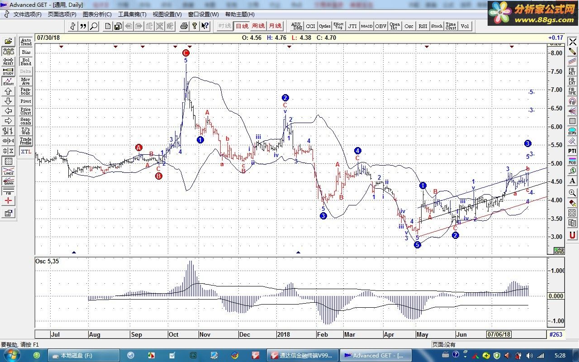The width and height of the screenshot is (579, 362).
Task: Switch to 月线 monthly chart
Action: tap(275, 26)
